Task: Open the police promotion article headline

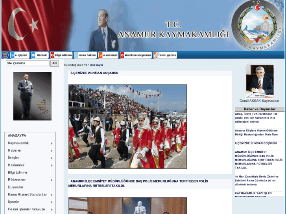Action: 138,183
